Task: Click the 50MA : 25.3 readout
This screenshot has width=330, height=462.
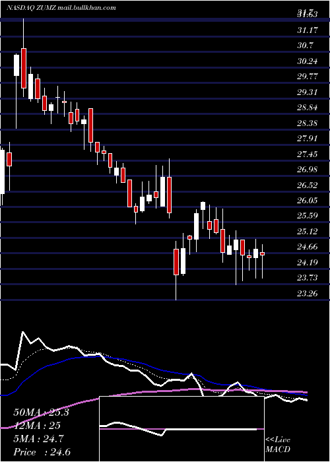Action: pyautogui.click(x=41, y=412)
